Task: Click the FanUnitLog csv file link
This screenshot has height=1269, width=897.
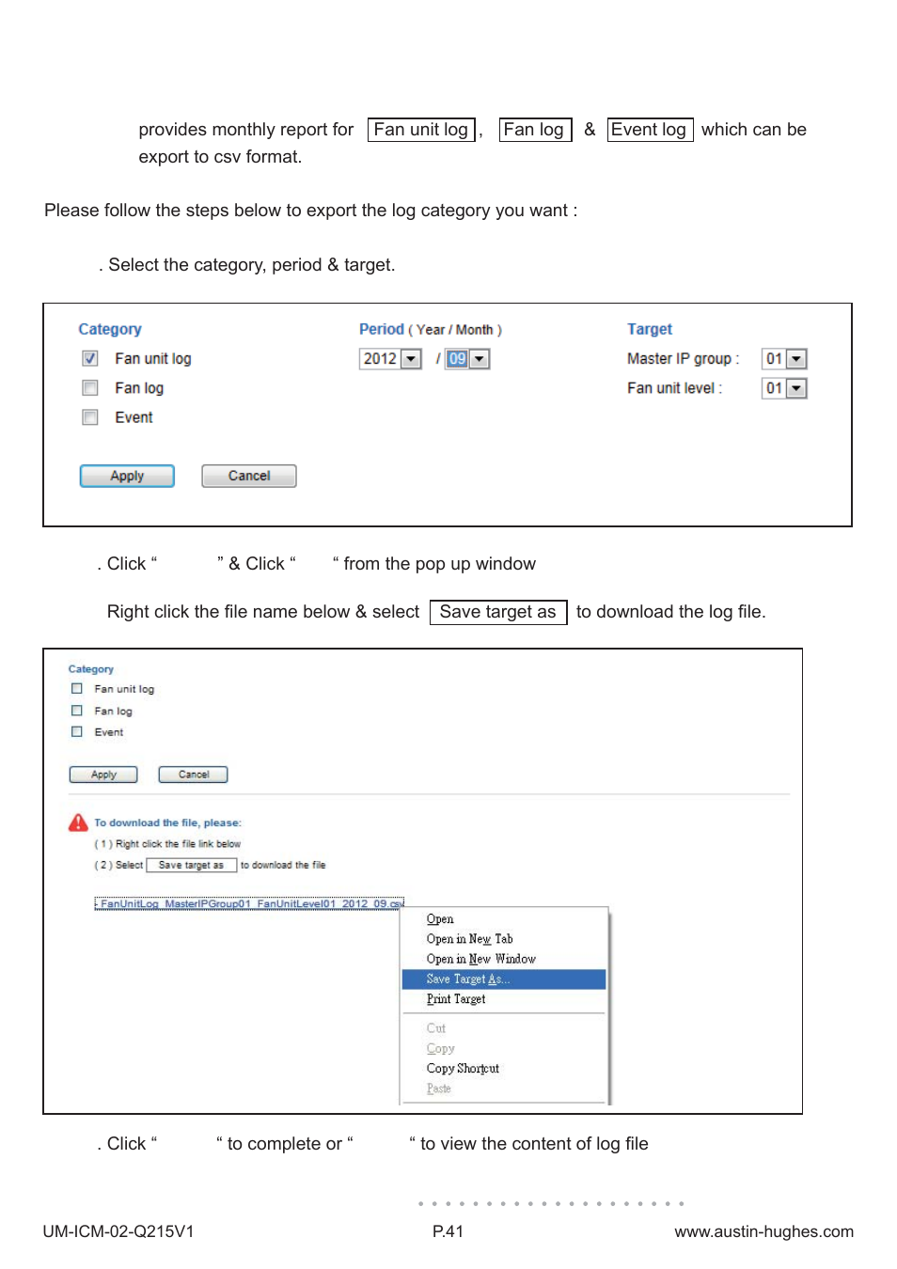Action: (249, 903)
